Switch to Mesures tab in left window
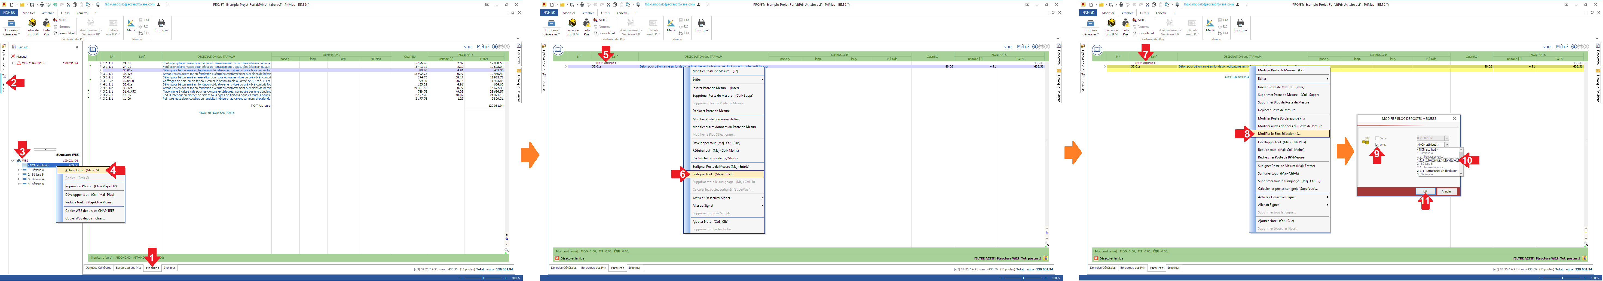Viewport: 1603px width, 281px height. (x=152, y=268)
